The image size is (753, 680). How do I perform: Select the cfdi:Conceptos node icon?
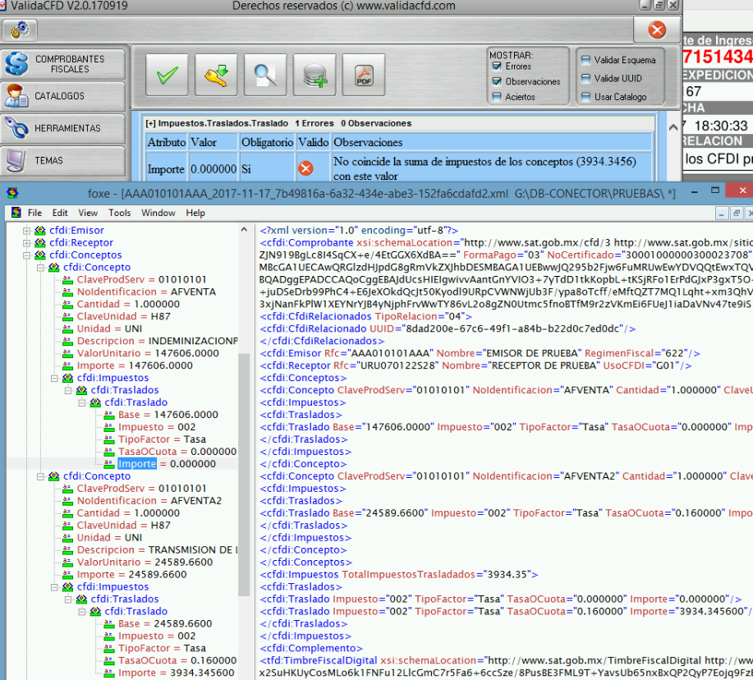pos(40,255)
